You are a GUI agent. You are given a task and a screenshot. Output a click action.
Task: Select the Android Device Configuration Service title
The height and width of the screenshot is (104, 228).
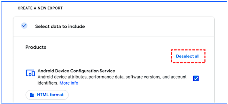coord(76,71)
